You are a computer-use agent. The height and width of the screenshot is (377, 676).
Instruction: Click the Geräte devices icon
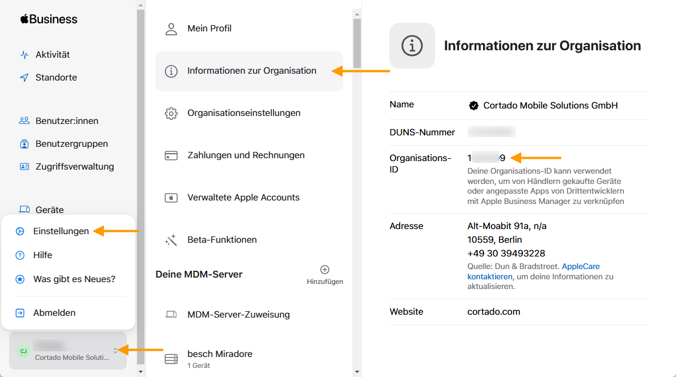pos(25,210)
